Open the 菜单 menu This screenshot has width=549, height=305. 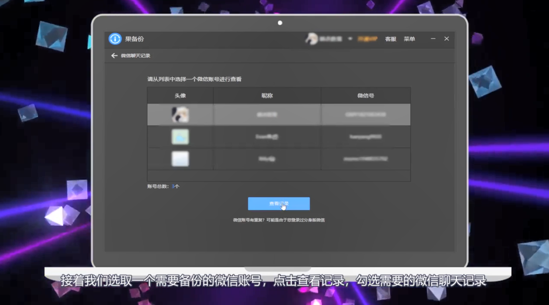coord(409,39)
